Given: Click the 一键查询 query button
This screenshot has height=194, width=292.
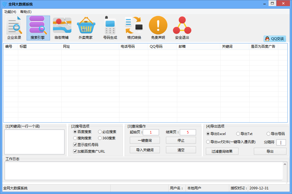Looking at the screenshot, I should pos(145,141).
